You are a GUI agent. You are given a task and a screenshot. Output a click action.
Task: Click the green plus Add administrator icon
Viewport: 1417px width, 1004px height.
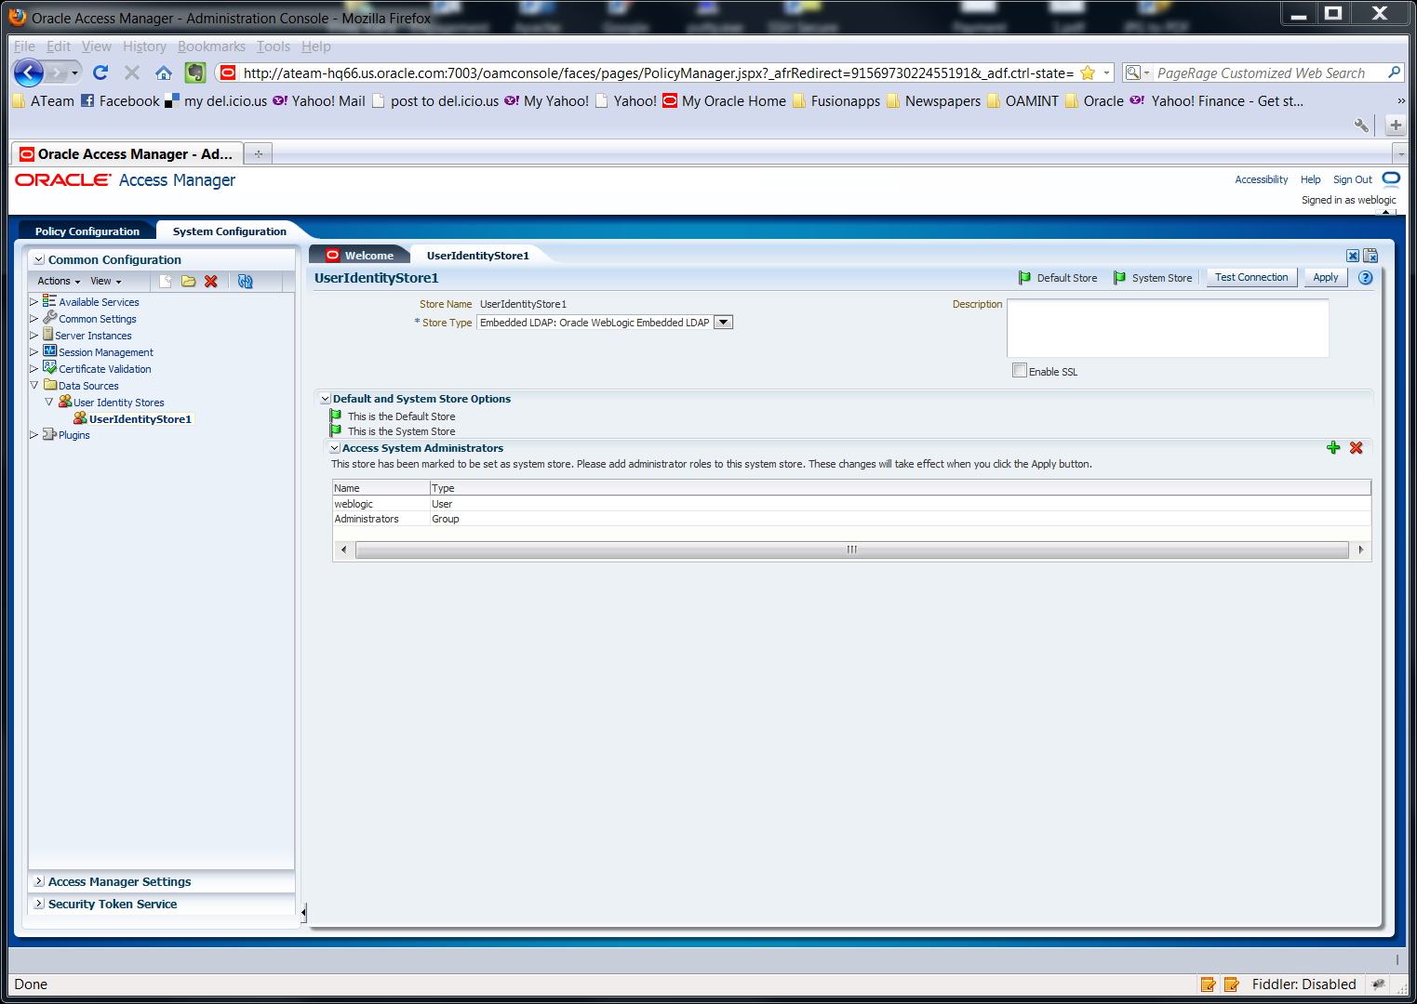[1333, 448]
